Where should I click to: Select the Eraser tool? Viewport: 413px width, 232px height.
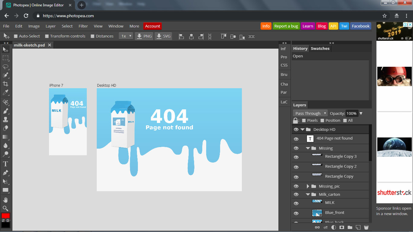coord(5,128)
